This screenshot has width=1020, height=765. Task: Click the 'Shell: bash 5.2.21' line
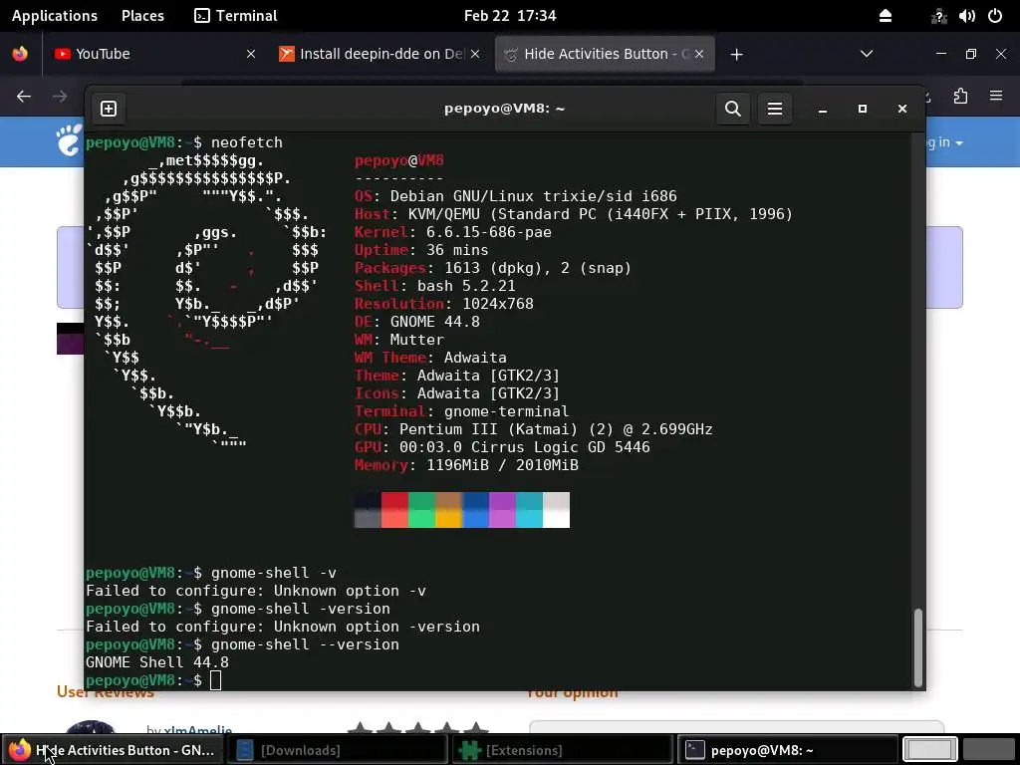(435, 286)
